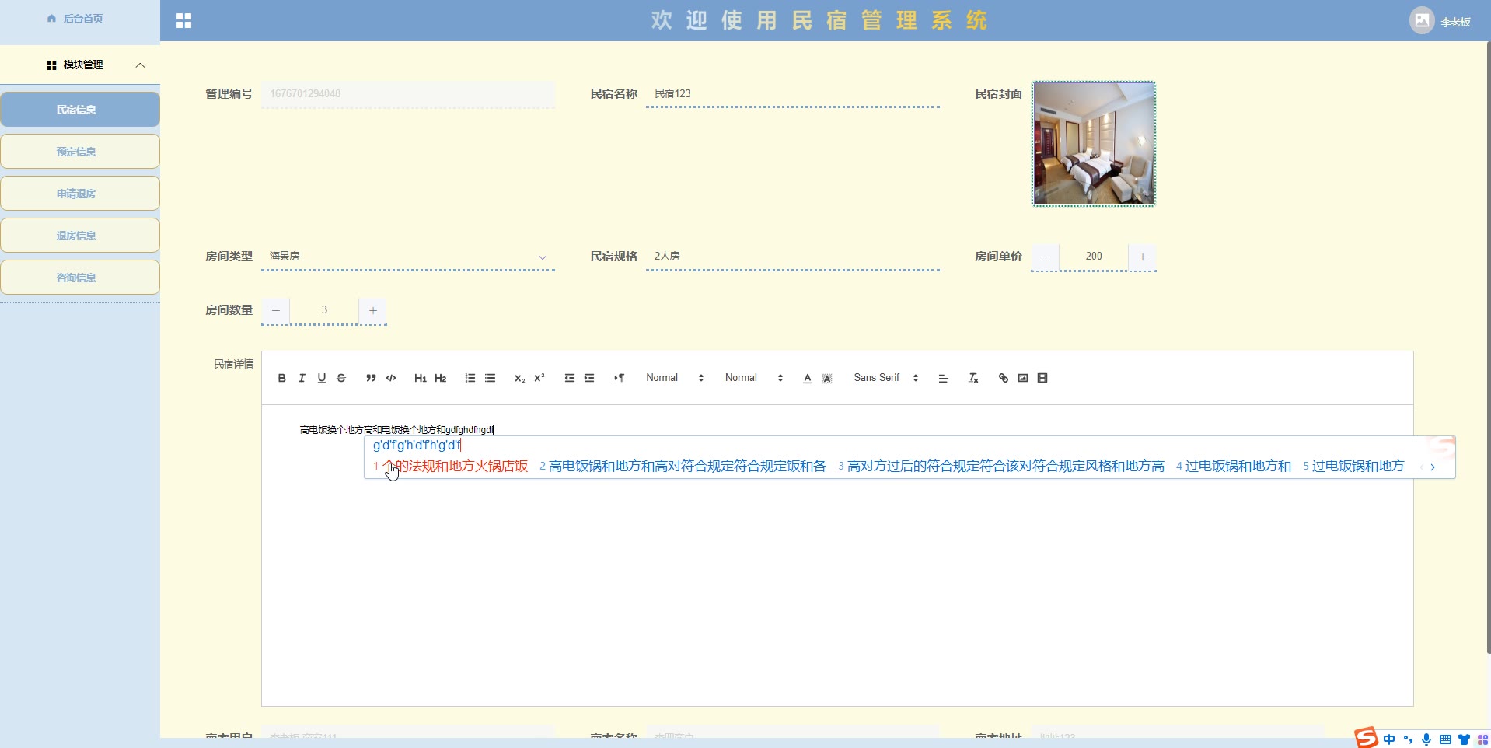Click the 房间数量 value field showing 3

324,310
